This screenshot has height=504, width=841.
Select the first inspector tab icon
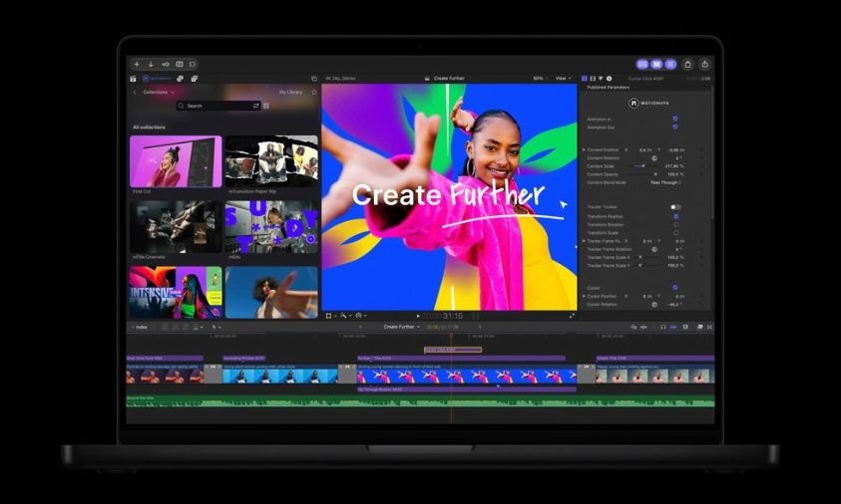(x=585, y=79)
